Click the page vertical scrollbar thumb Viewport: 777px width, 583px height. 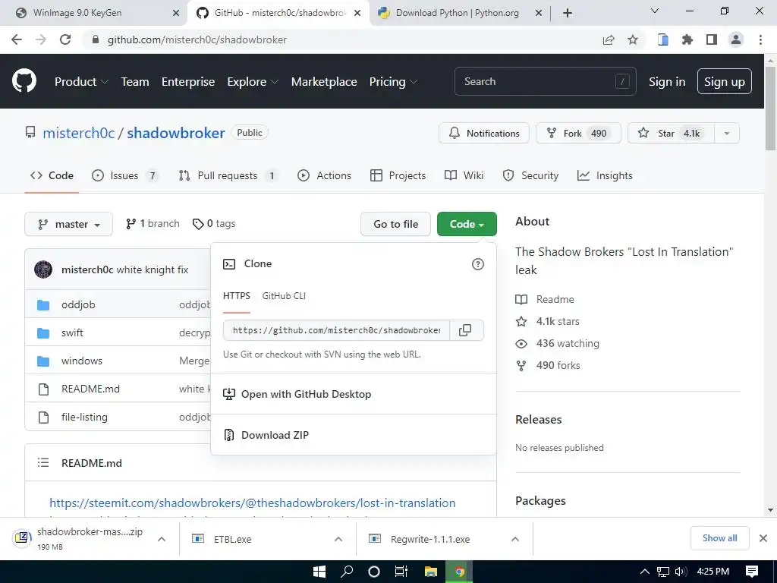(770, 107)
